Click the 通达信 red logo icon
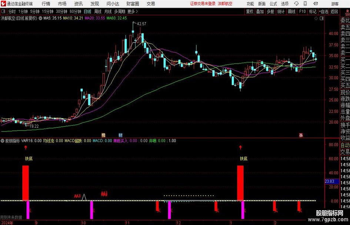This screenshot has width=350, height=225. (x=3, y=4)
